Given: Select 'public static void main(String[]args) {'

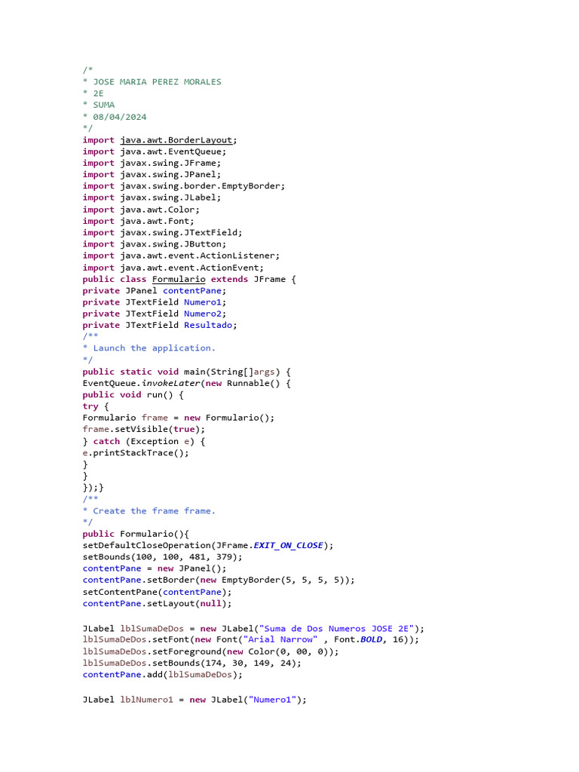Looking at the screenshot, I should (x=187, y=372).
